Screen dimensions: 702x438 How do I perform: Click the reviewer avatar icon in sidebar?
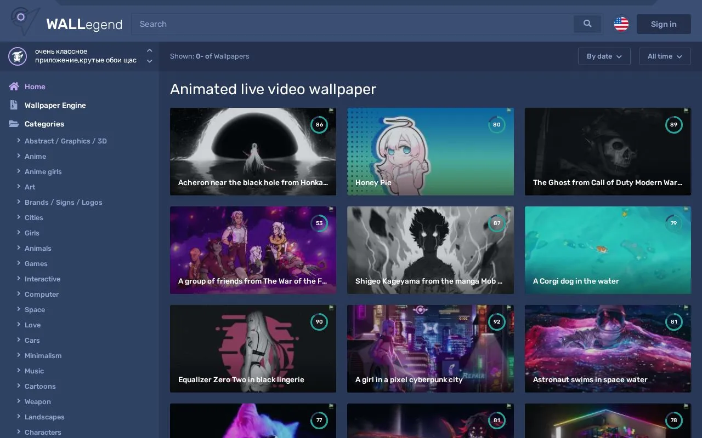[18, 56]
